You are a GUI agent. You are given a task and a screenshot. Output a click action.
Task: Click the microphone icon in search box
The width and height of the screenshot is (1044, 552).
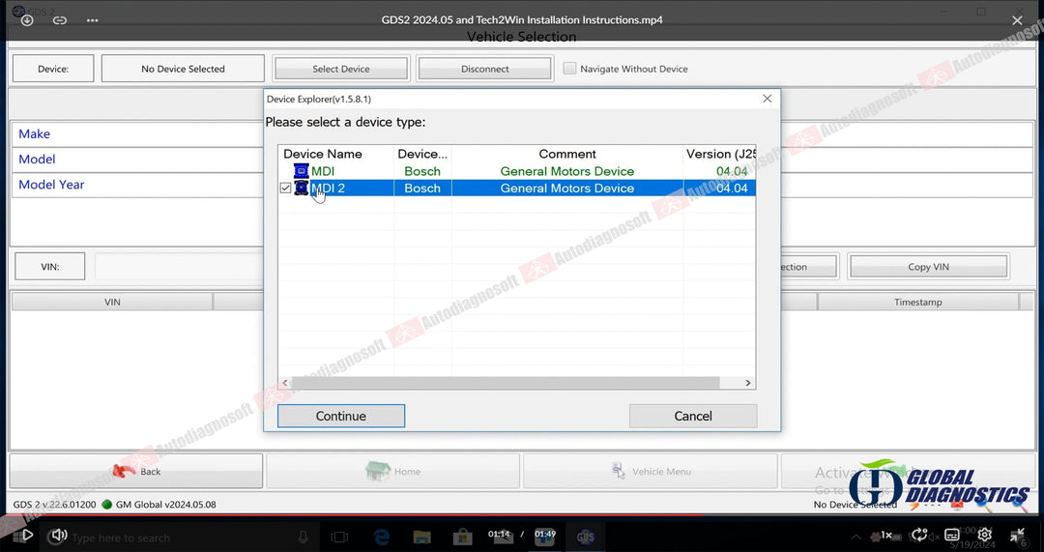(x=304, y=537)
